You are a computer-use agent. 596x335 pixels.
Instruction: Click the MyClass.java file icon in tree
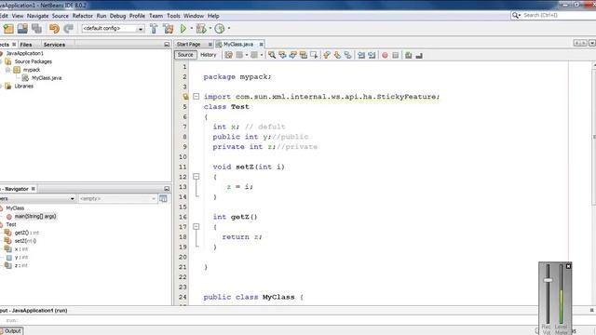tap(25, 78)
